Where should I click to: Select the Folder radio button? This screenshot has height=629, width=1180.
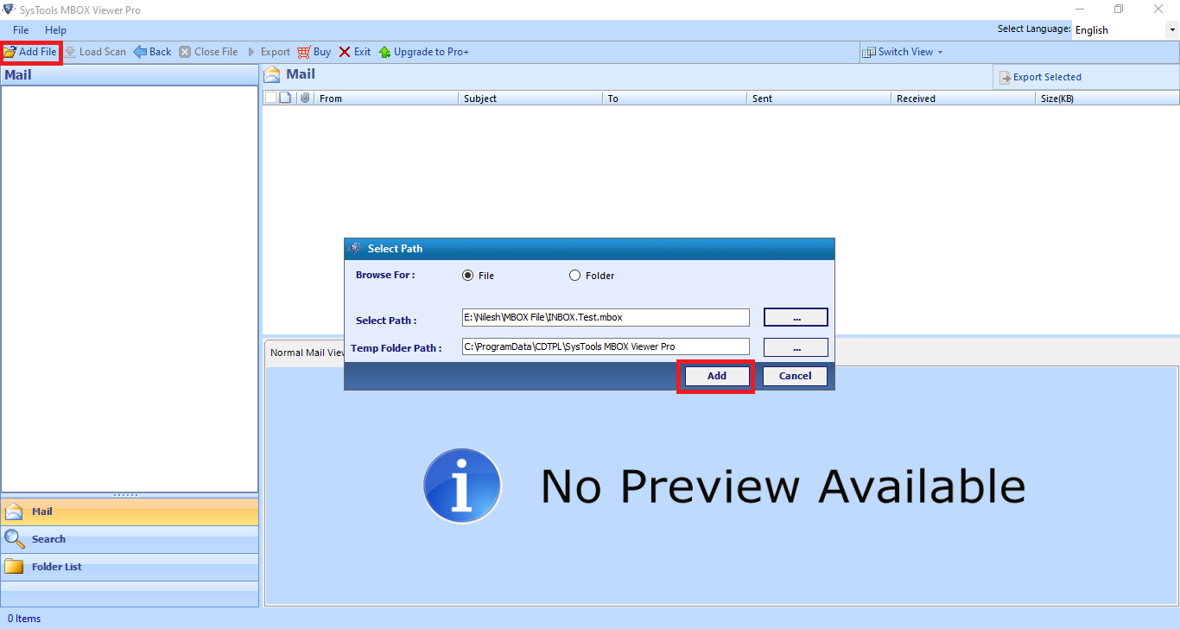(575, 276)
